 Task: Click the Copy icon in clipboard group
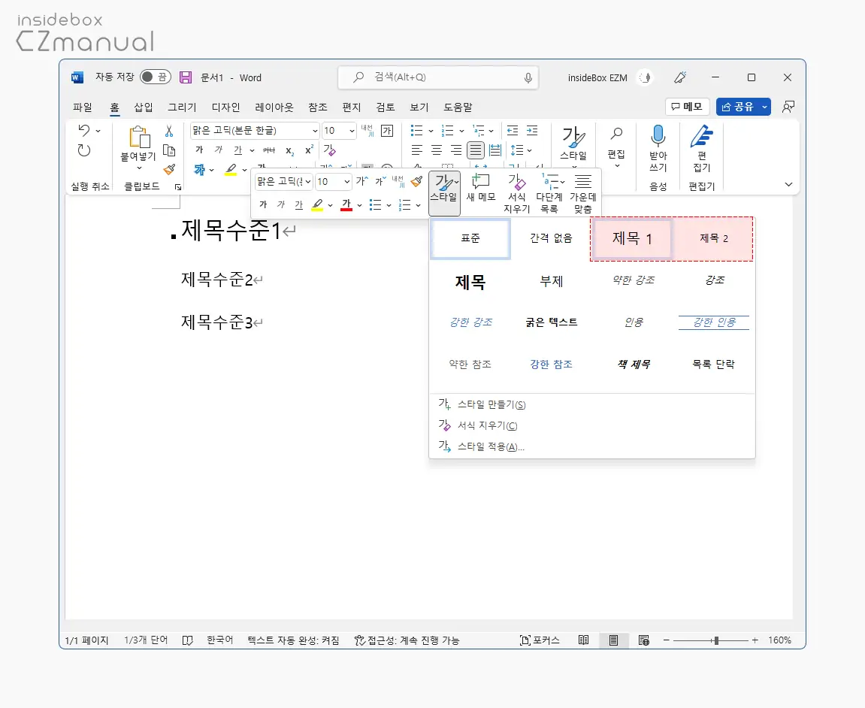pos(169,150)
